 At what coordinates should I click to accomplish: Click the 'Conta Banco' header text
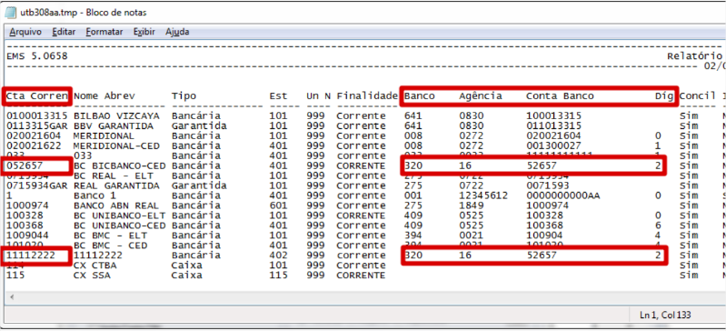pyautogui.click(x=560, y=96)
